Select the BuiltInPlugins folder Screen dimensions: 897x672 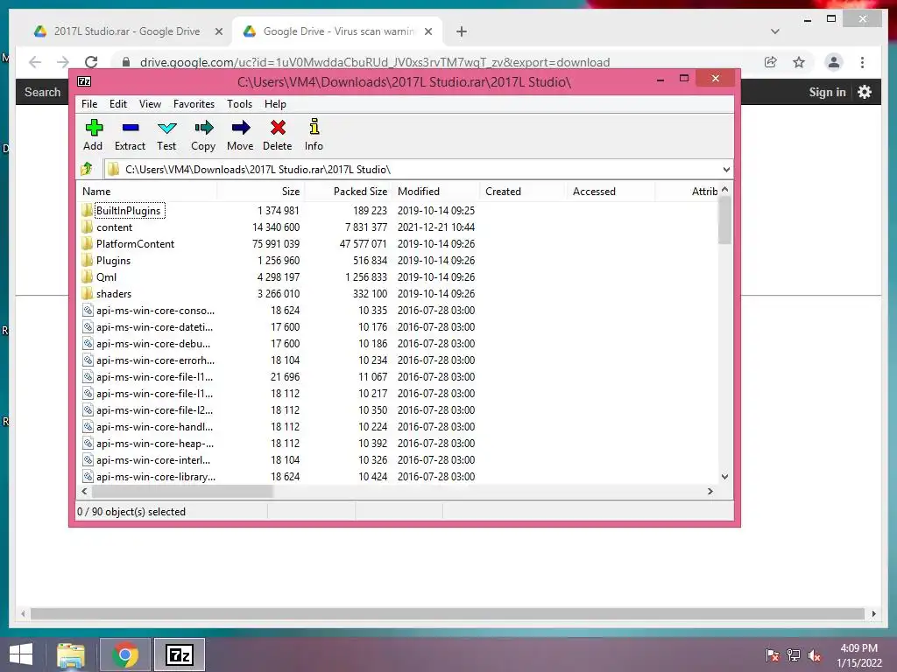[128, 210]
